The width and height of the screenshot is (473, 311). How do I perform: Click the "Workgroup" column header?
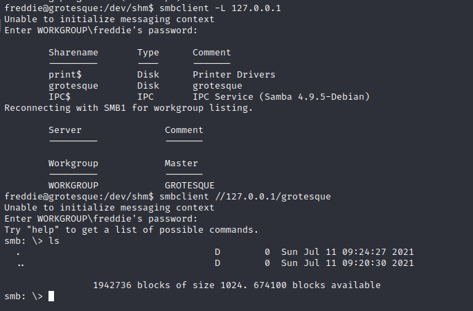pos(73,163)
